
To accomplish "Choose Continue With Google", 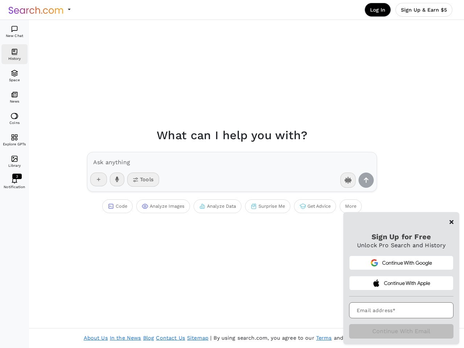I will click(401, 263).
